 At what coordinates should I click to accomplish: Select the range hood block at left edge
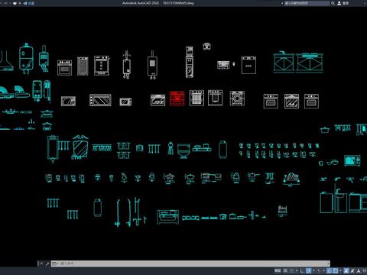(x=6, y=60)
